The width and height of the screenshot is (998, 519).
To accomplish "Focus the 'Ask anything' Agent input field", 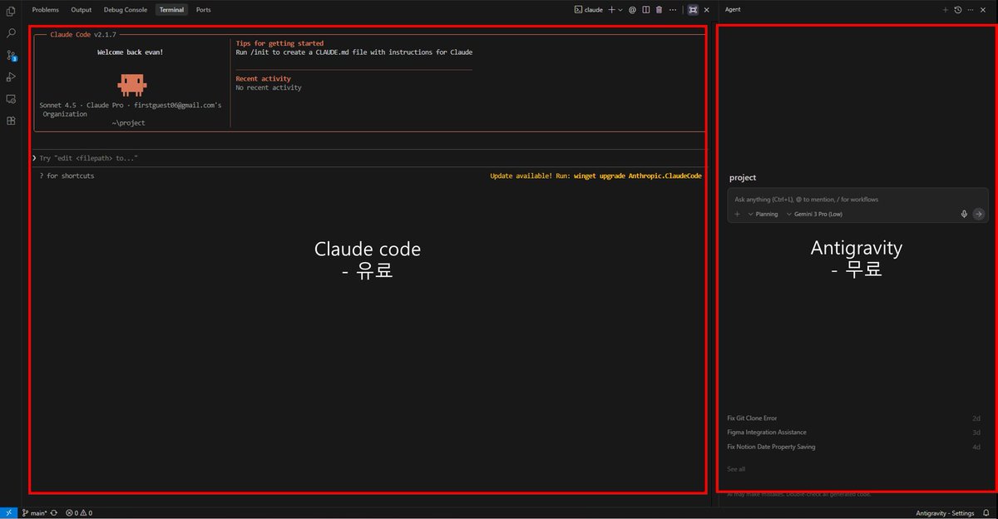I will (857, 200).
